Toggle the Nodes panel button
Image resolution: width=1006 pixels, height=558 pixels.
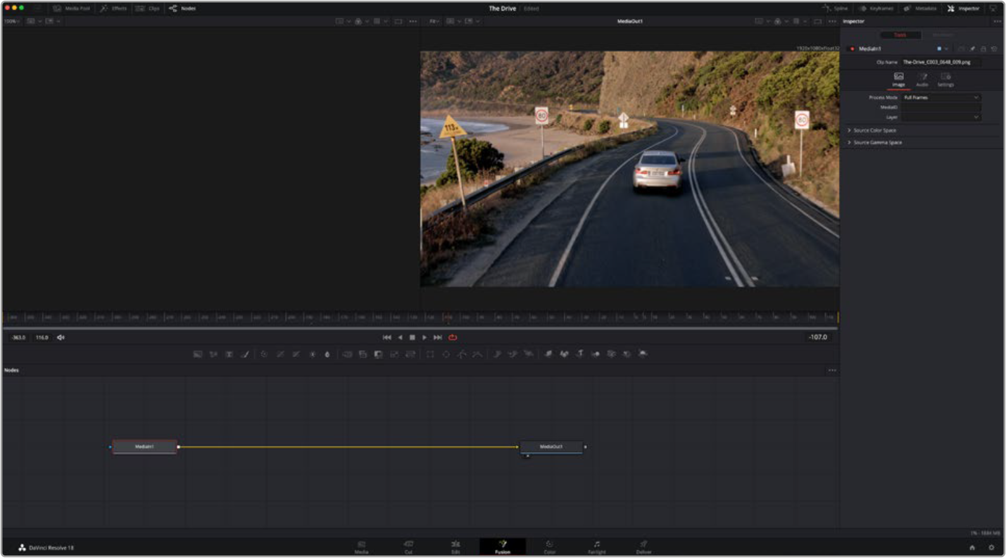click(182, 8)
